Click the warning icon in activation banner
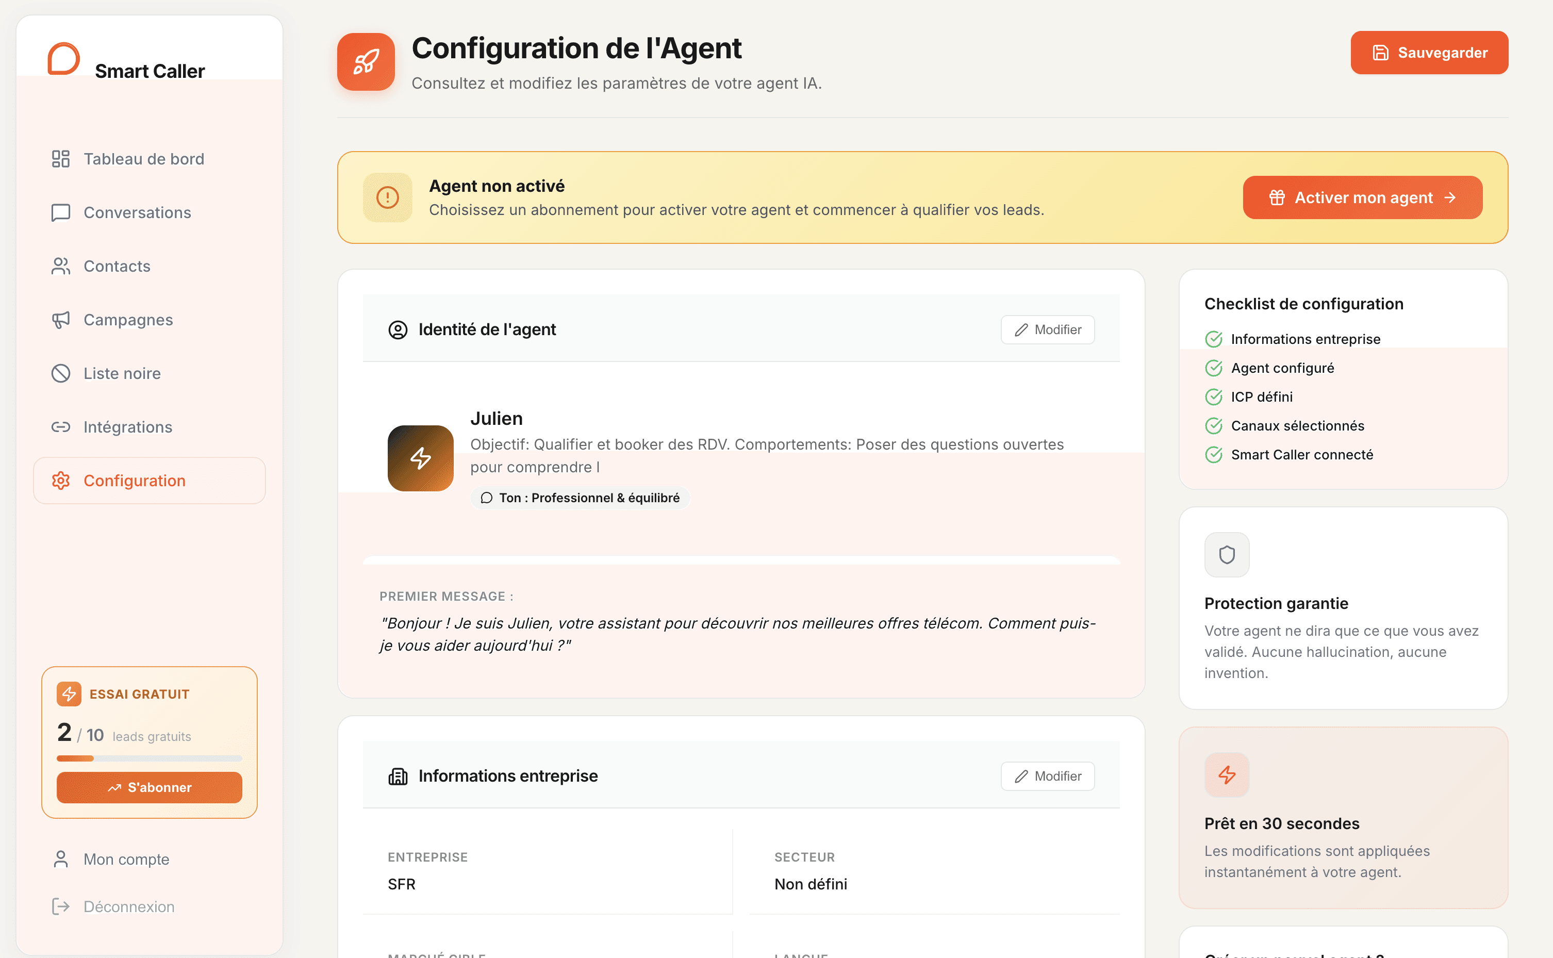The width and height of the screenshot is (1553, 958). 387,197
